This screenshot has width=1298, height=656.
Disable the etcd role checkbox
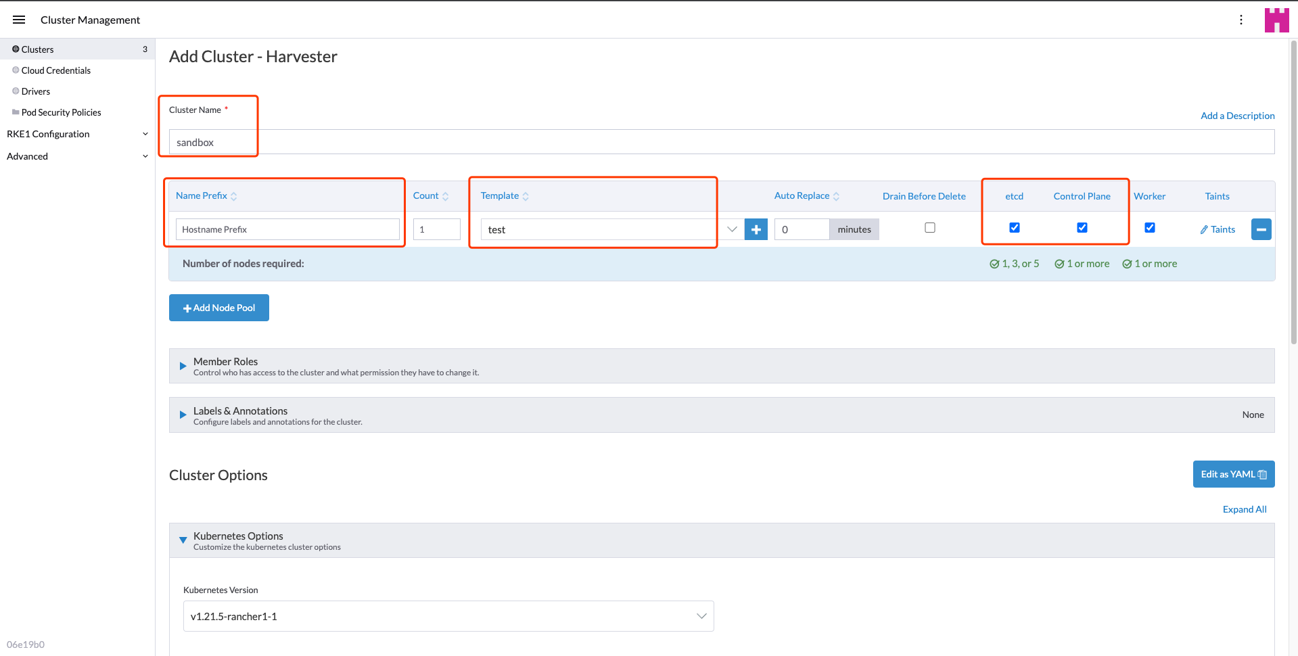[x=1014, y=227]
